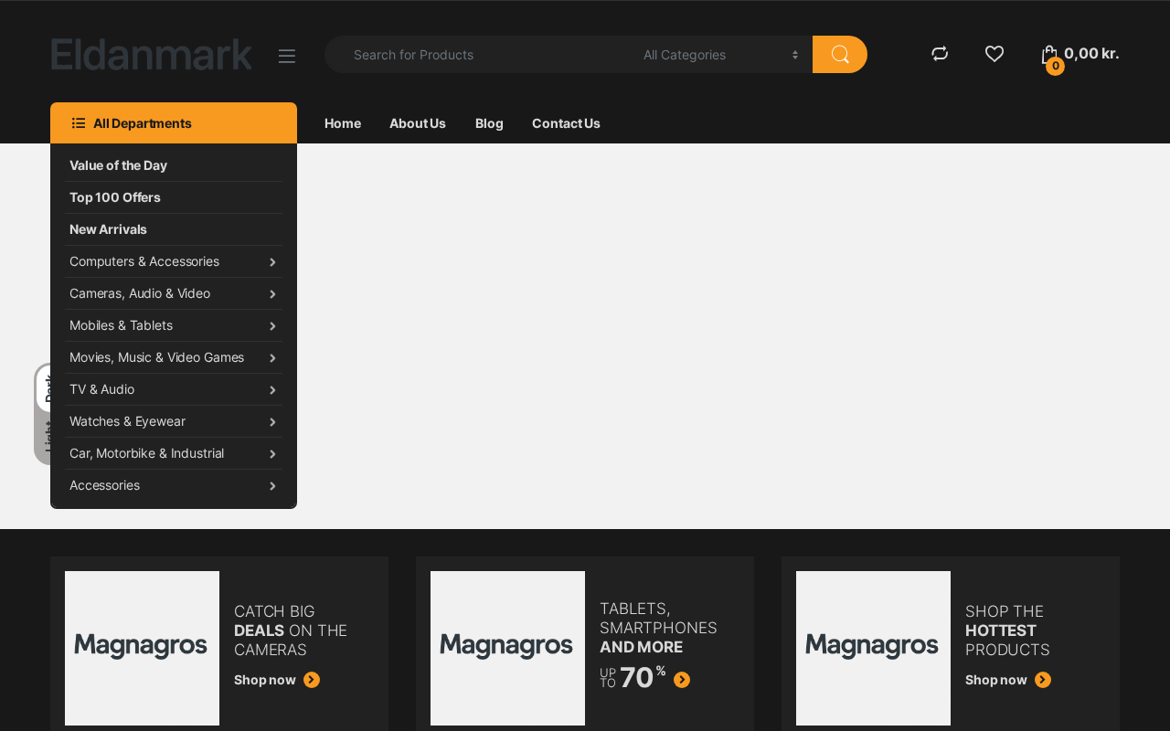Click the Eldanmark logo
The image size is (1170, 731).
tap(152, 55)
